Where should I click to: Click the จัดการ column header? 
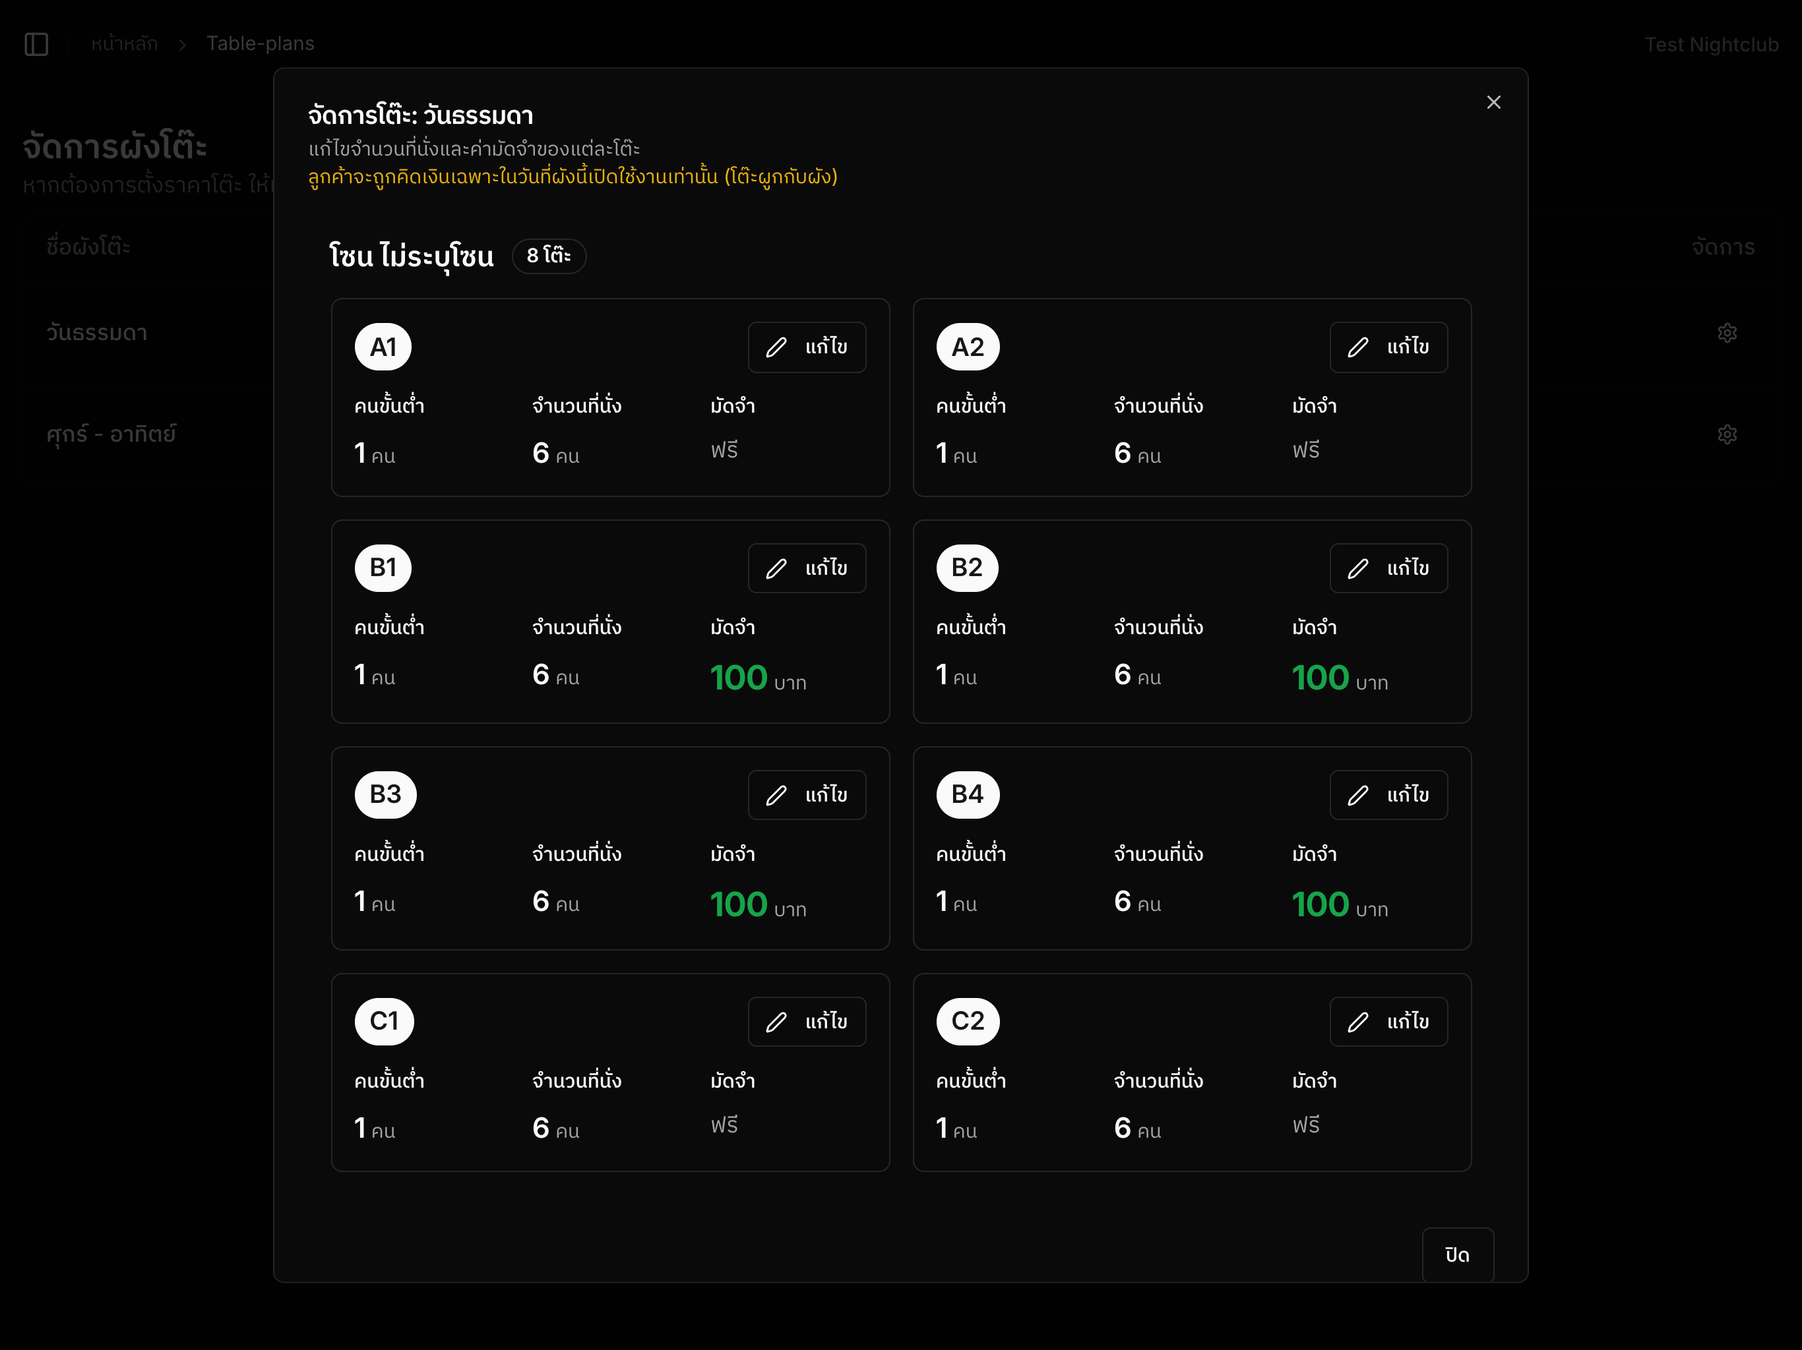coord(1723,248)
